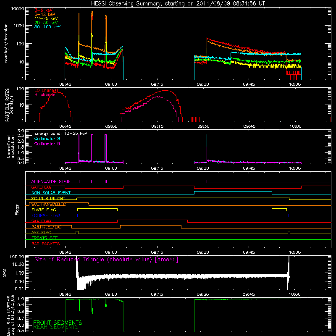Click the FLARE_FLAG label
The height and width of the screenshot is (336, 336).
pyautogui.click(x=44, y=210)
